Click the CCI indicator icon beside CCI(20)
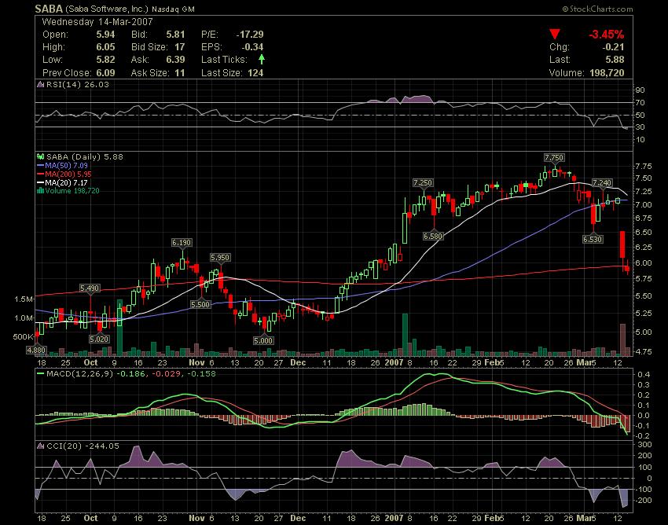The height and width of the screenshot is (525, 668). coord(40,446)
